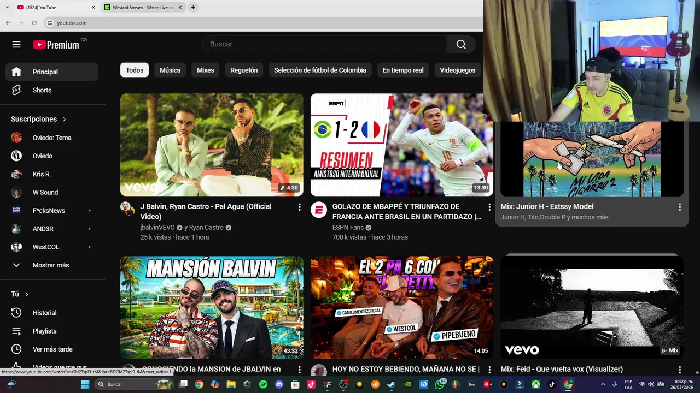
Task: Open the Oviedo: Tema channel subscription
Action: 52,138
